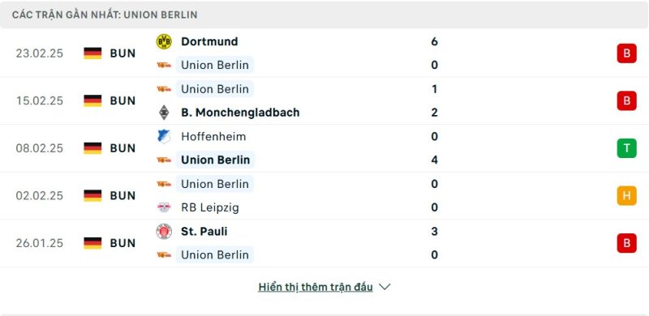Open B. Monchengladbach team link
Image resolution: width=649 pixels, height=316 pixels.
click(240, 113)
